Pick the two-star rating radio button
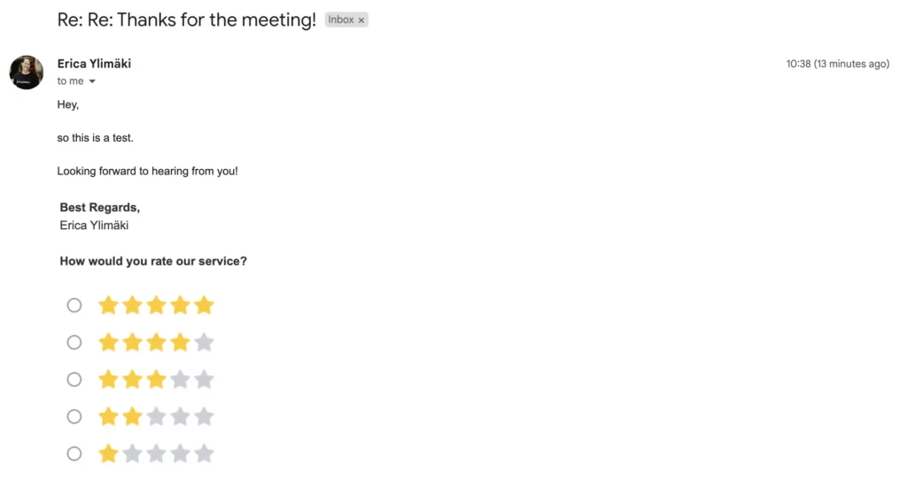 click(74, 416)
